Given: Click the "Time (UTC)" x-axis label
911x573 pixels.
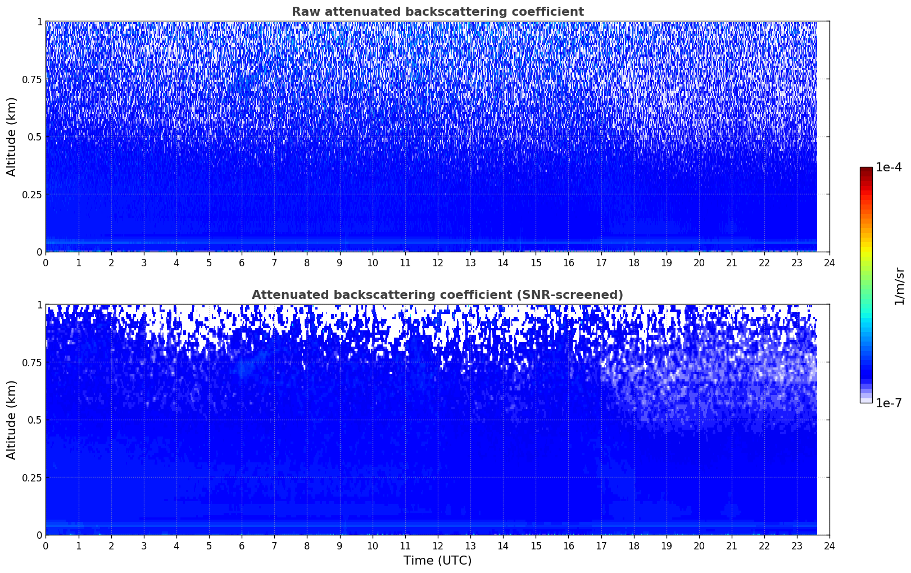Looking at the screenshot, I should point(437,561).
